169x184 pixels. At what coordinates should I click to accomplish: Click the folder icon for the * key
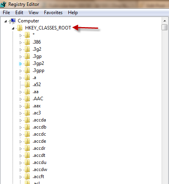[27, 35]
